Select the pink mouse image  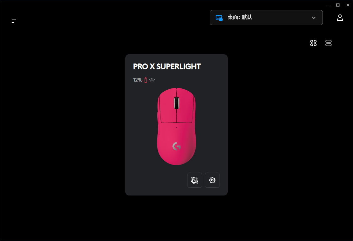point(176,126)
